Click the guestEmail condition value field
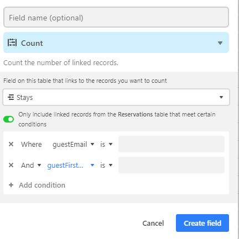Screen dimensions: 239x239 172,144
